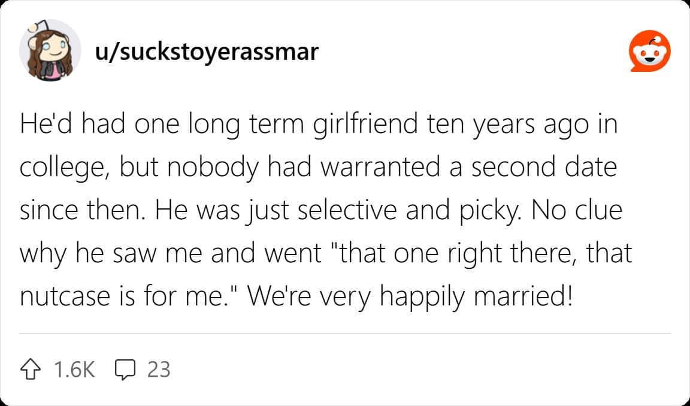Click the horizontal divider above the vote counts
This screenshot has width=690, height=406.
pos(345,334)
